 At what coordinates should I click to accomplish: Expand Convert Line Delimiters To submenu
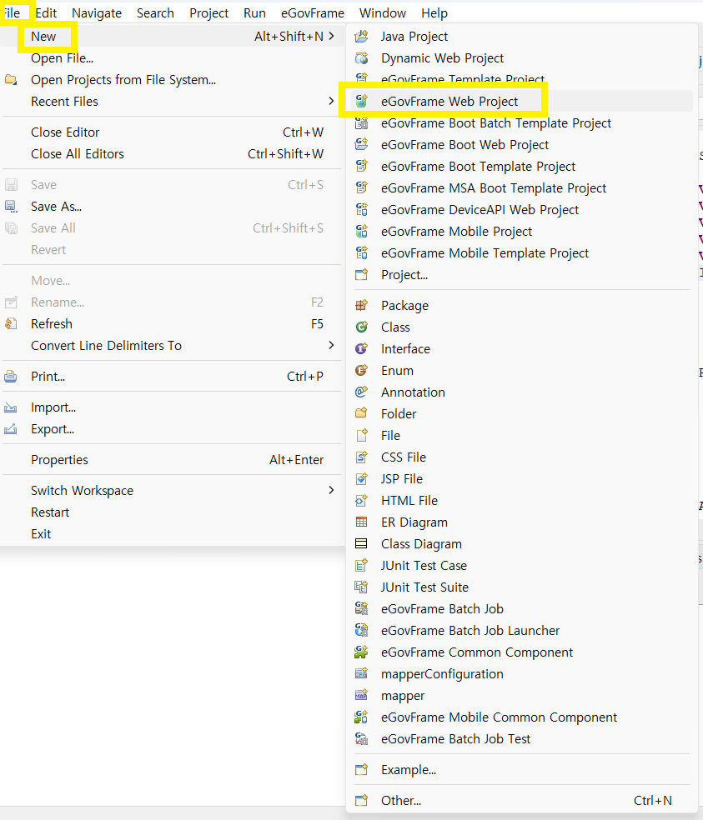coord(331,345)
